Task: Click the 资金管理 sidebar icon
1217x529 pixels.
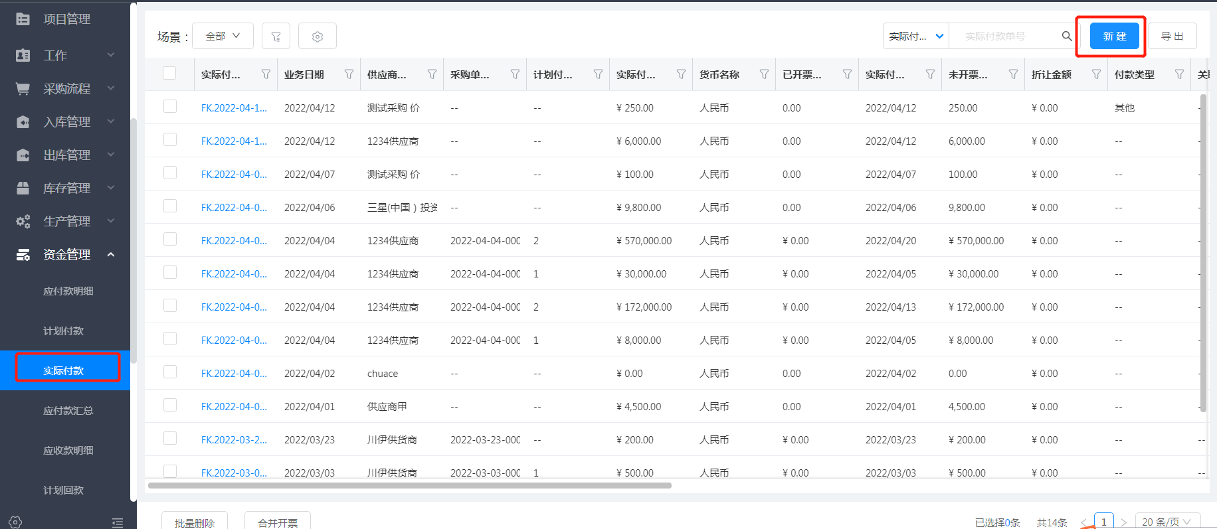Action: pos(23,254)
